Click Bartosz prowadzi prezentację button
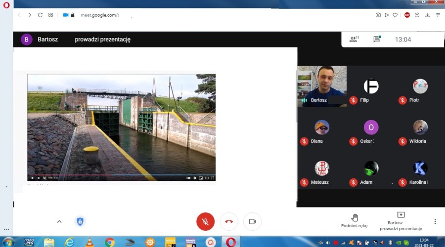Screen dimensions: 445x247 point(400,221)
